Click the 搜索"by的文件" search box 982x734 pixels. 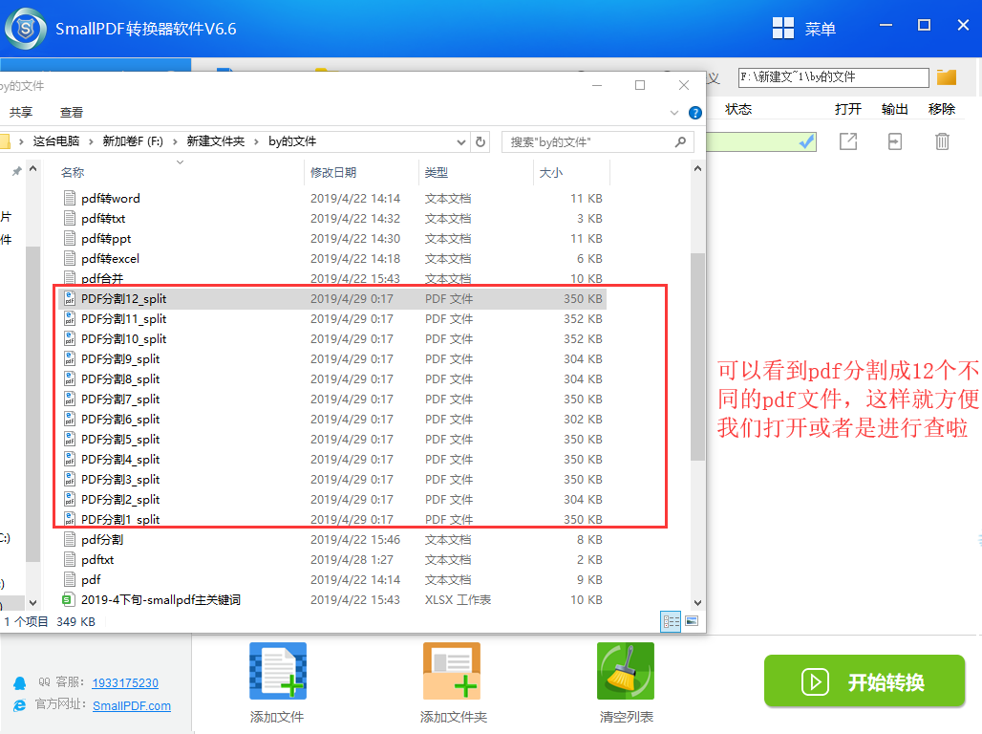coord(597,142)
